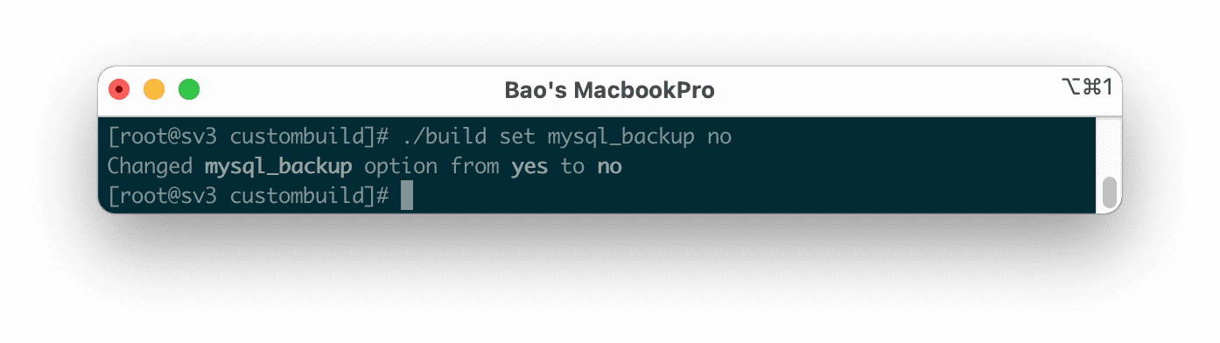The image size is (1220, 343).
Task: Click the last [root@sv3 custombuild]# prompt
Action: point(249,196)
